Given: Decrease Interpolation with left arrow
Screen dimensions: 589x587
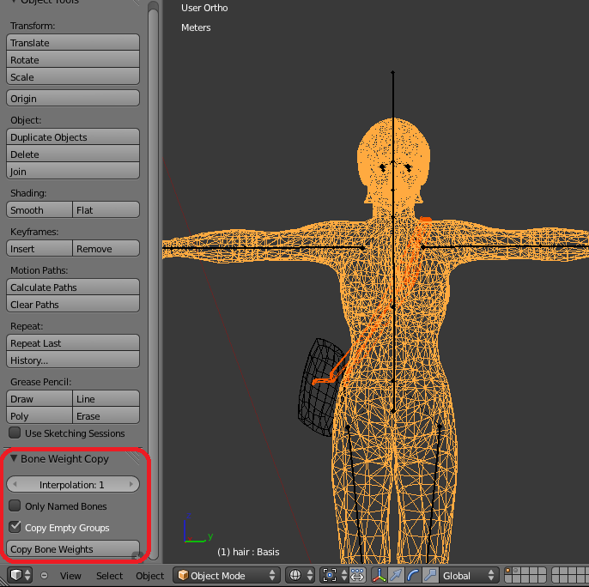Looking at the screenshot, I should click(x=15, y=484).
